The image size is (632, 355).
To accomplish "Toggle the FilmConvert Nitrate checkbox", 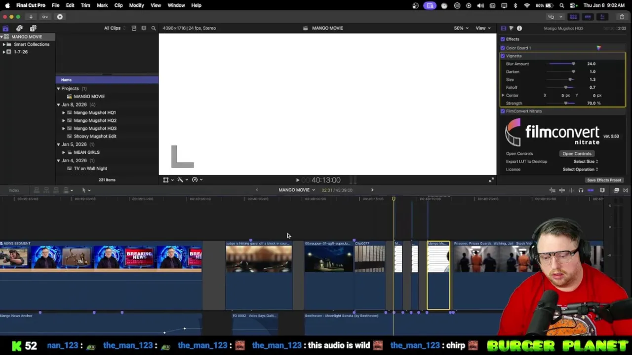I will coord(503,111).
